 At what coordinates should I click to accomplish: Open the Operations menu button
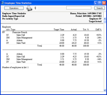pyautogui.click(x=14, y=8)
